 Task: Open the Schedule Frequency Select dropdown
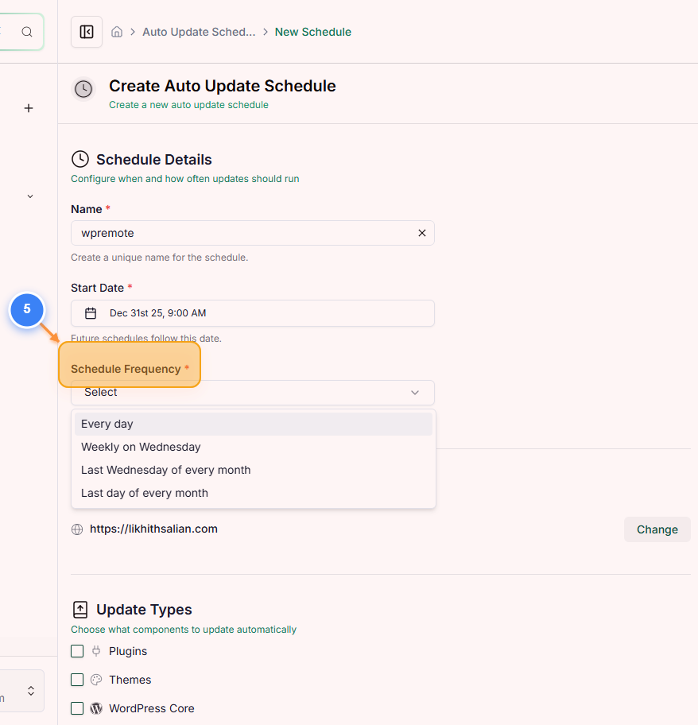point(253,392)
